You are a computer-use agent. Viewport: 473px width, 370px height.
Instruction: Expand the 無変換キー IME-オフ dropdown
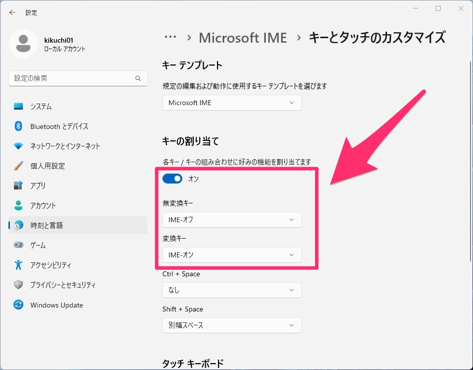click(x=232, y=220)
